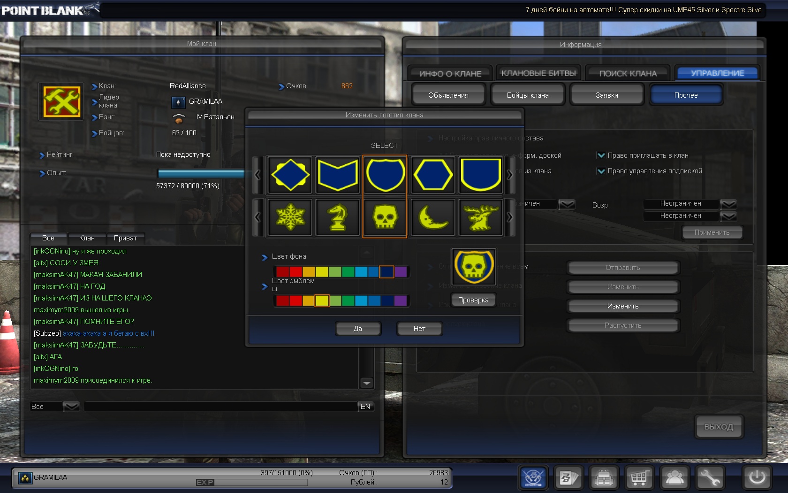Open PB cards icon in bottom bar
Image resolution: width=788 pixels, height=493 pixels.
click(x=568, y=478)
